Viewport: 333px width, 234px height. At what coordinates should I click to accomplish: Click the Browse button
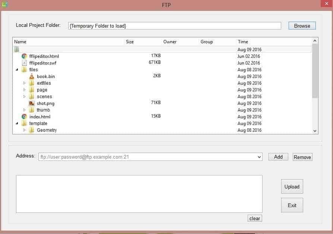coord(302,26)
